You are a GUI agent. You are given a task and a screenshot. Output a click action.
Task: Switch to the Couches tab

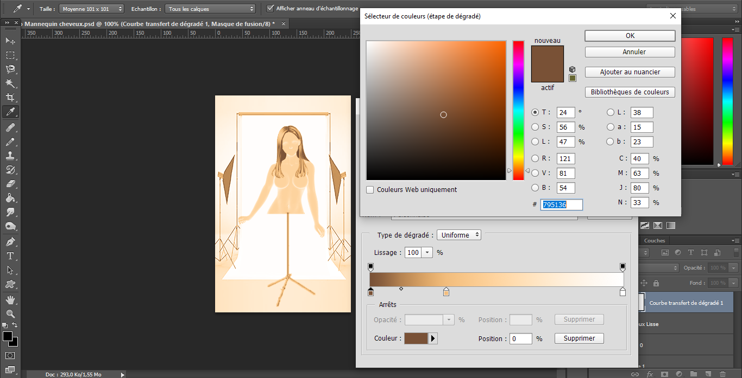[655, 240]
